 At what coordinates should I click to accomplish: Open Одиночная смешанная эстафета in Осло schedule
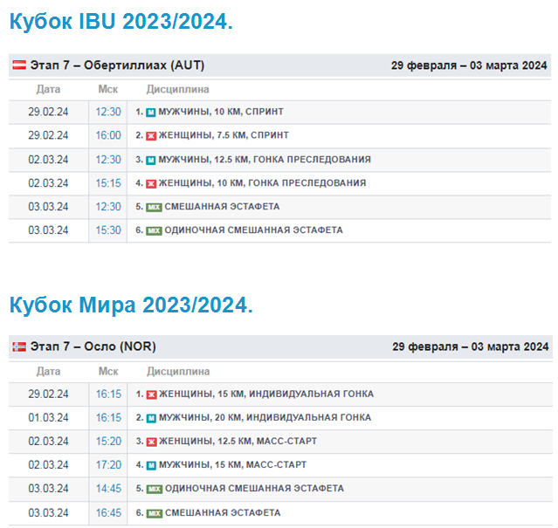click(254, 489)
